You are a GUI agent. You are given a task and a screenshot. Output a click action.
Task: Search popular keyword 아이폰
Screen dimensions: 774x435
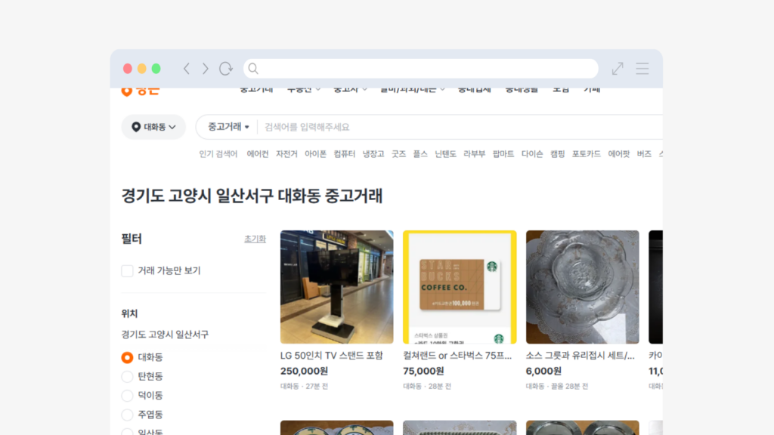click(315, 154)
